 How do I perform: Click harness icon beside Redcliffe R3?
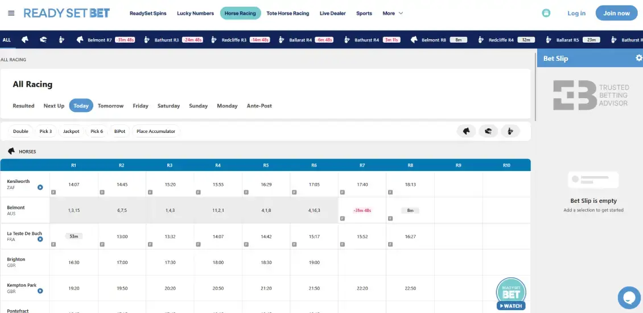pyautogui.click(x=213, y=40)
